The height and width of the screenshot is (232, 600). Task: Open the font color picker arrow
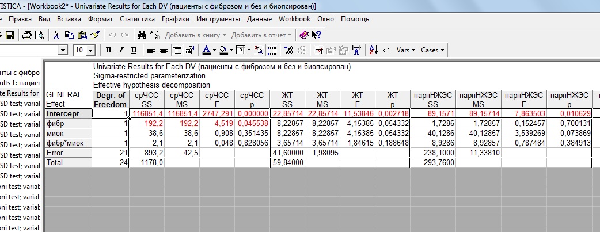pos(215,50)
